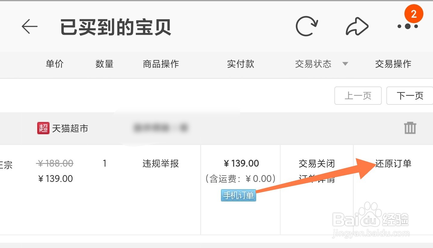Viewport: 433px width, 248px height.
Task: Open the three-dot more menu
Action: 407,26
